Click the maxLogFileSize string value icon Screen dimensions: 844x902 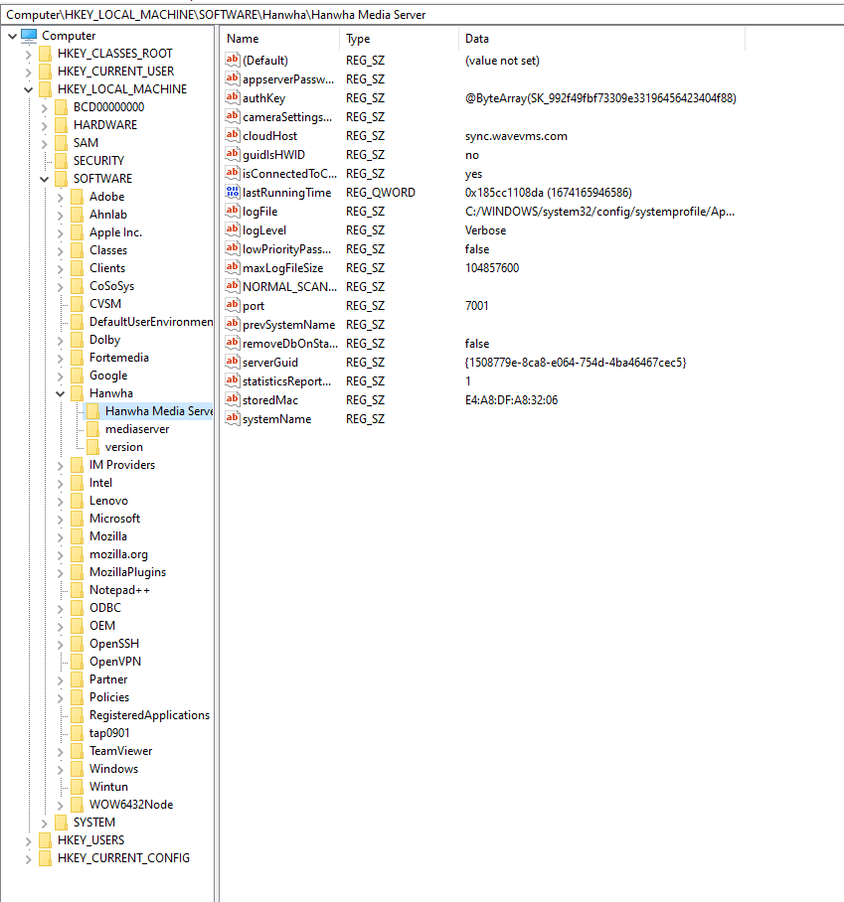[232, 267]
